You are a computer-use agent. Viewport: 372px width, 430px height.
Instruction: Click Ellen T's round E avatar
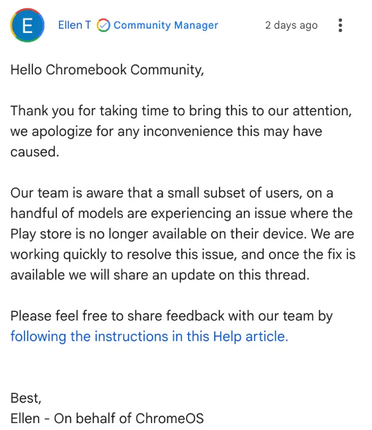click(x=28, y=25)
